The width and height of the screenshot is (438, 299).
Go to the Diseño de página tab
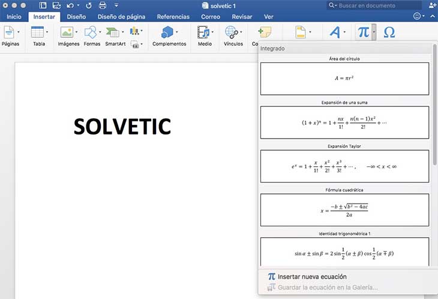click(x=121, y=17)
